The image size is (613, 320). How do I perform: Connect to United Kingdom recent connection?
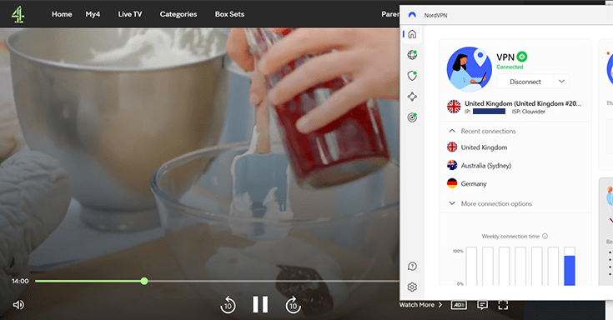[484, 147]
